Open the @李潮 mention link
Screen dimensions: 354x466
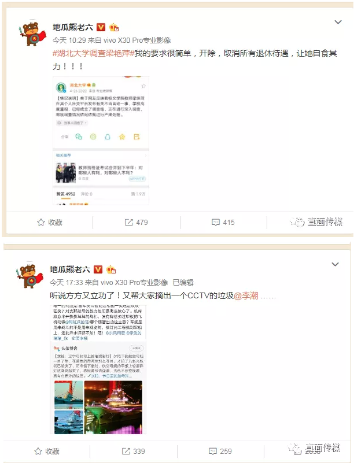click(246, 295)
